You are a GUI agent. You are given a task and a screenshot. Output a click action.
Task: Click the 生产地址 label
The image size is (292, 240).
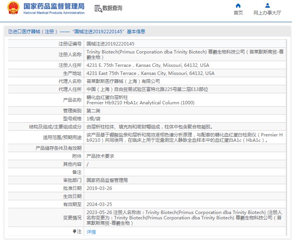[x=72, y=73]
